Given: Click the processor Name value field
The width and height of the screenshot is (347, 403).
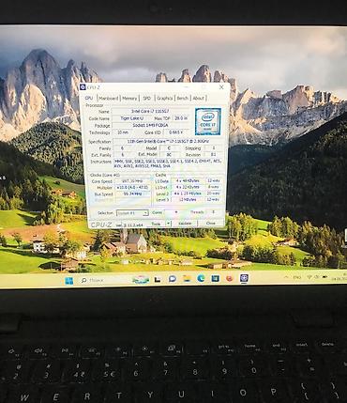Looking at the screenshot, I should 150,111.
